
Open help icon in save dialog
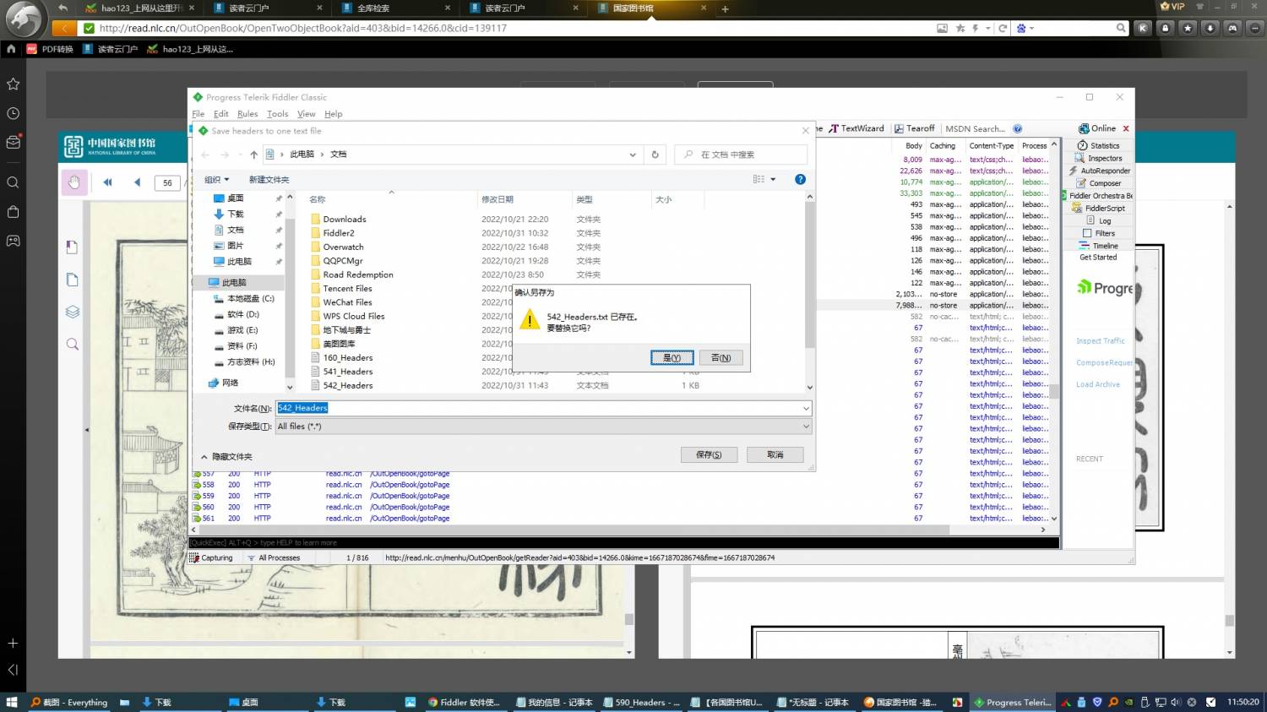(800, 179)
